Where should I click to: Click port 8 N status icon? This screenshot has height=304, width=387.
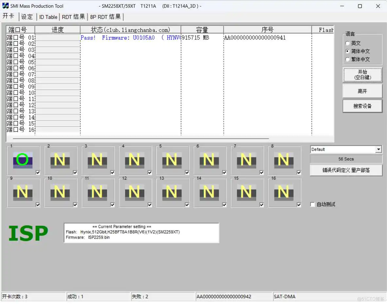[283, 160]
